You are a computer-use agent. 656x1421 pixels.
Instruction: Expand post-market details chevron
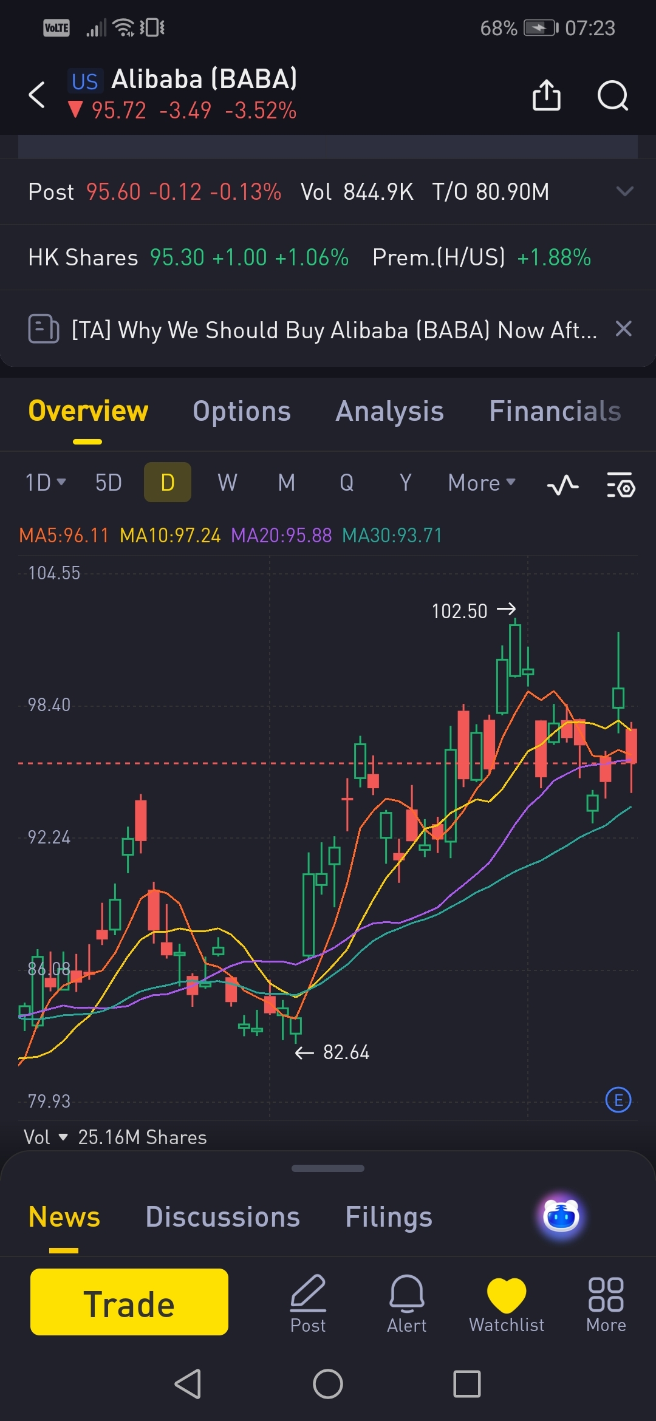coord(624,191)
